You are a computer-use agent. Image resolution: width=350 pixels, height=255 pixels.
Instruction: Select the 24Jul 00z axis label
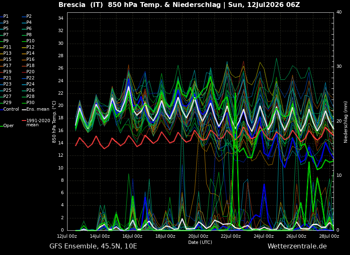[264, 236]
